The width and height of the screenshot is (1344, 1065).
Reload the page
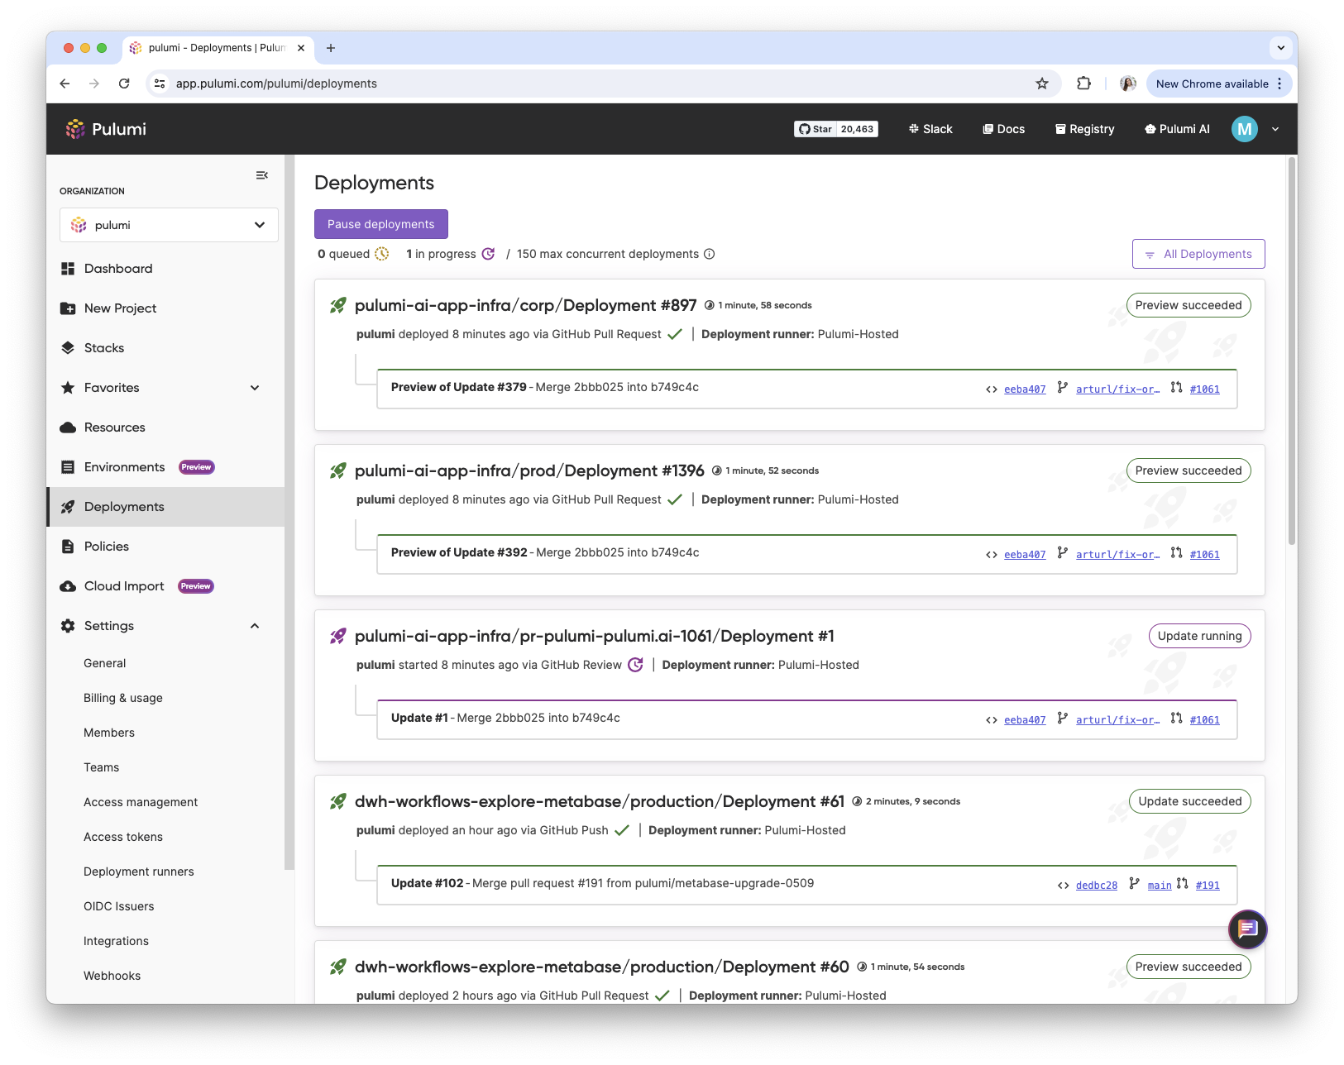coord(124,84)
